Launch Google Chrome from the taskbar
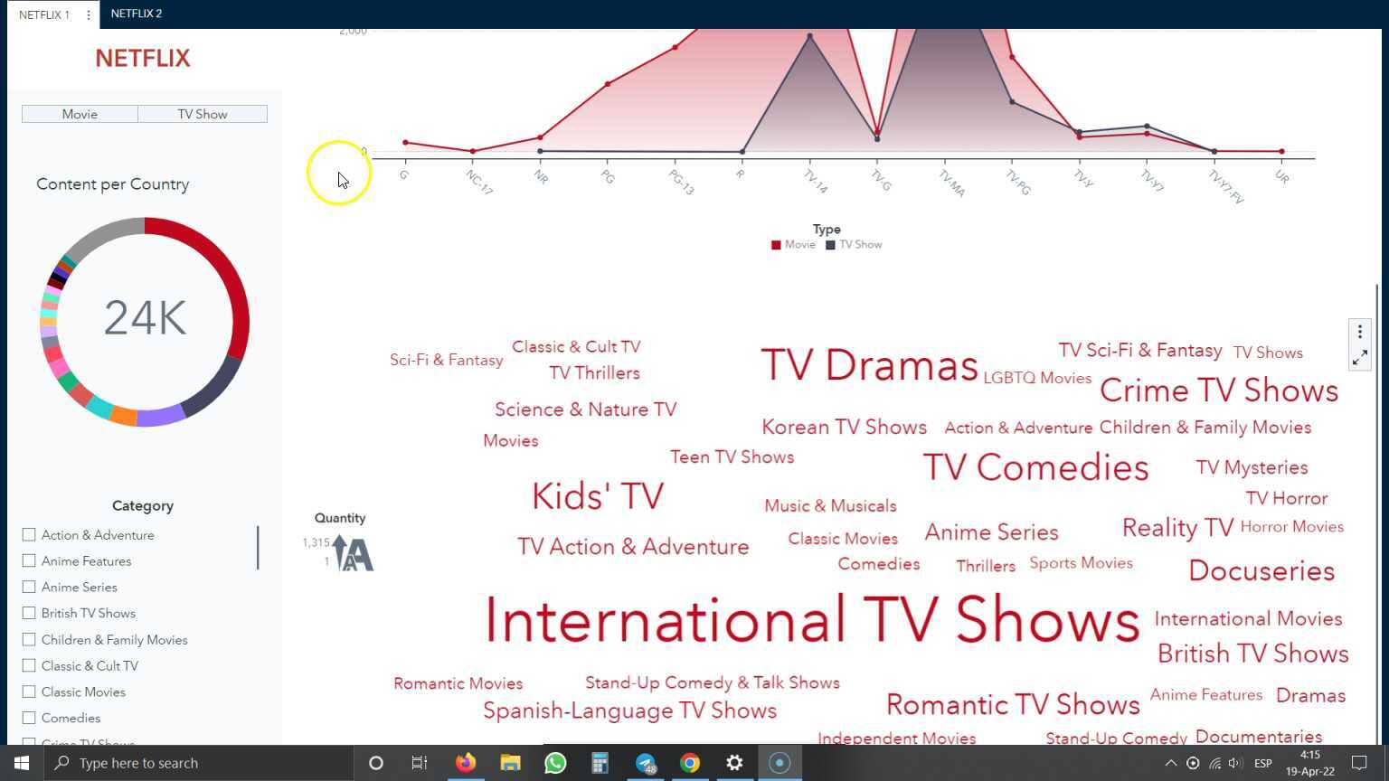Viewport: 1389px width, 781px height. tap(690, 762)
